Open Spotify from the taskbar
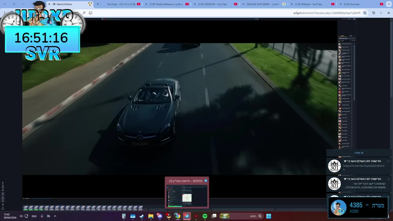This screenshot has width=393, height=221. pos(205,216)
